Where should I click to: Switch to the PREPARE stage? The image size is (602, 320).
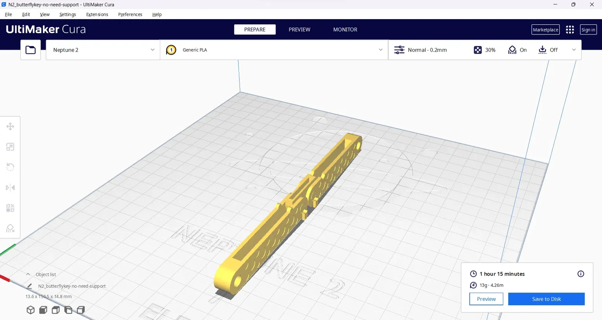pos(255,29)
